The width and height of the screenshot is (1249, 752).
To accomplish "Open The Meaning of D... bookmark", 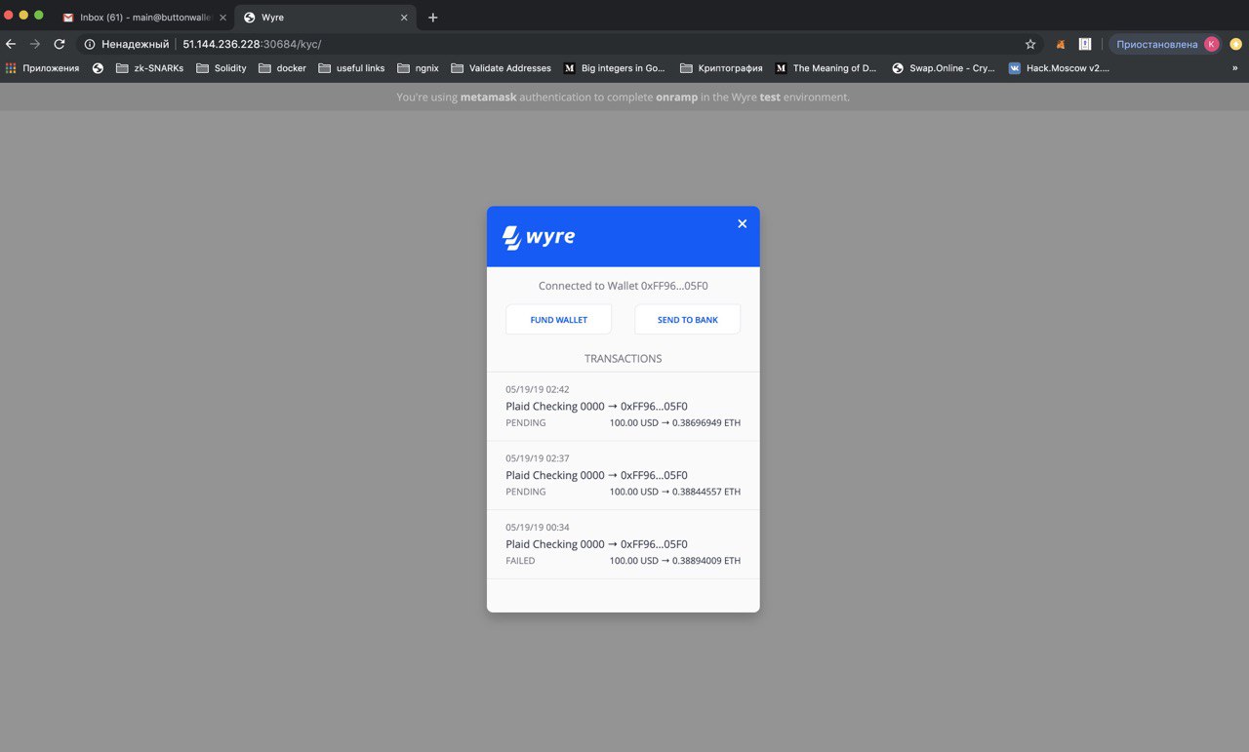I will (826, 68).
